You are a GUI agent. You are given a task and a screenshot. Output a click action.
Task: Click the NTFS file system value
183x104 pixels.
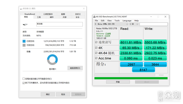[39, 36]
